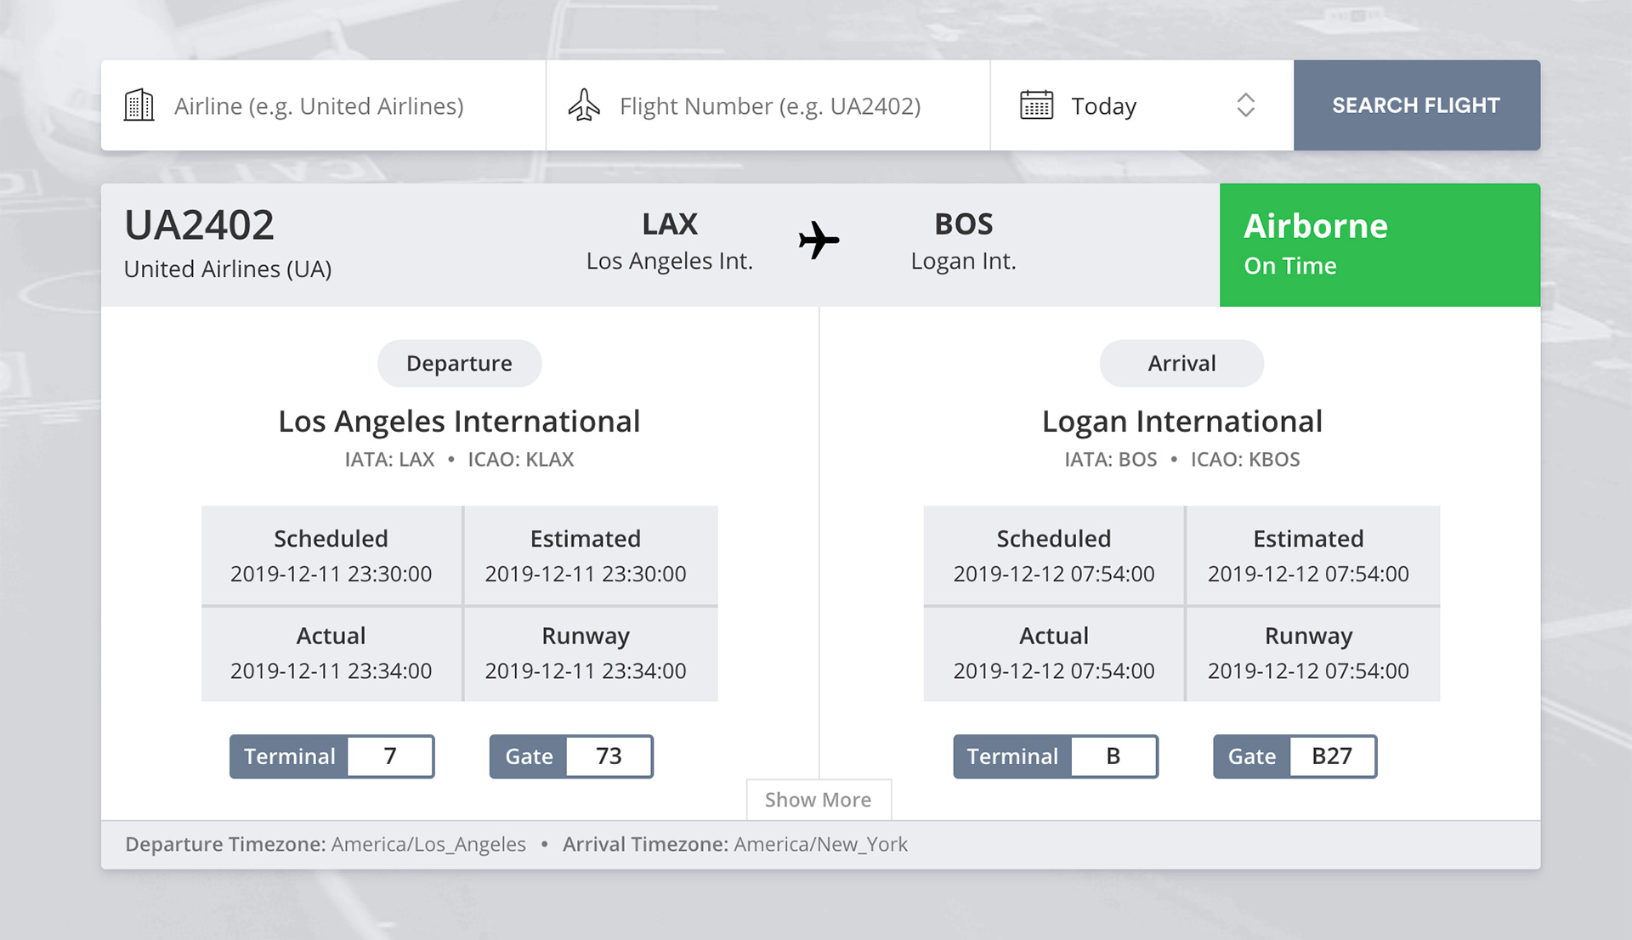Image resolution: width=1632 pixels, height=940 pixels.
Task: Toggle the Departure pill above Los Angeles International
Action: click(459, 363)
